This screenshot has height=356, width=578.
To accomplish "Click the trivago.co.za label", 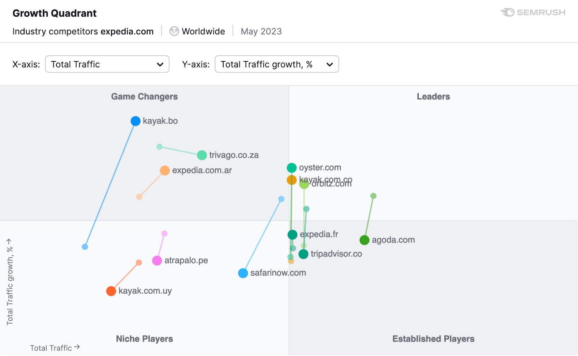I will coord(234,155).
